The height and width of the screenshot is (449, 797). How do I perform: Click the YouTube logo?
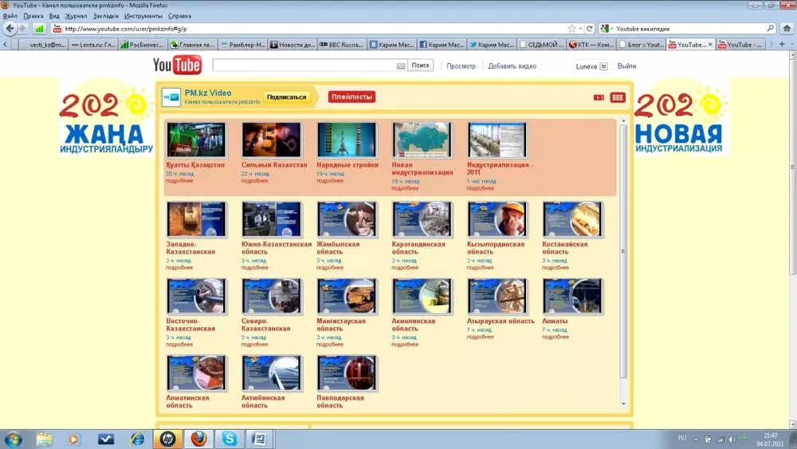click(x=177, y=65)
